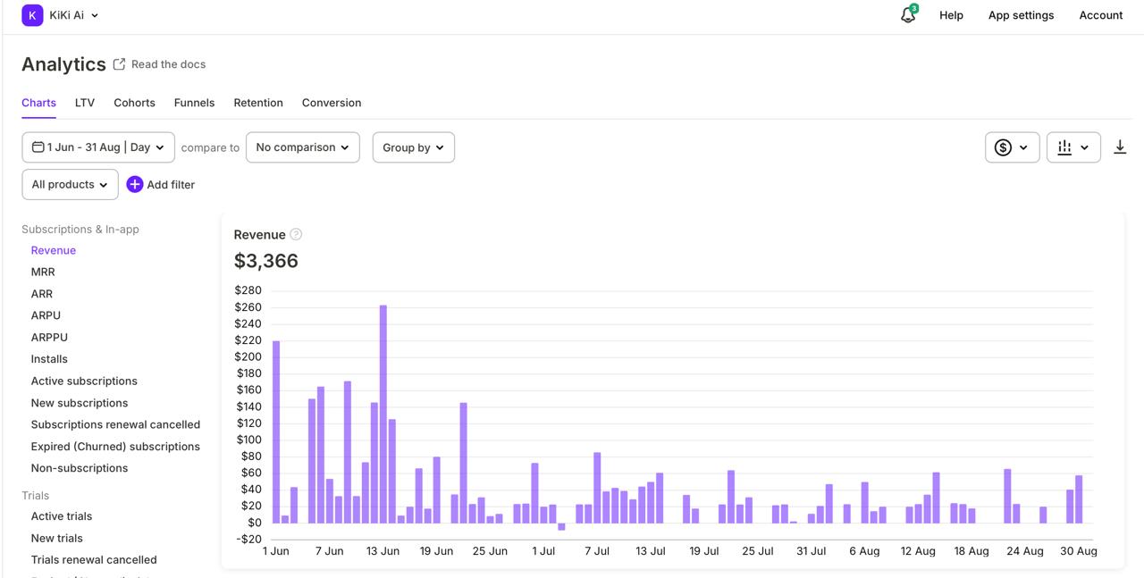Open Subscriptions renewal cancelled chart
1144x578 pixels.
point(115,424)
